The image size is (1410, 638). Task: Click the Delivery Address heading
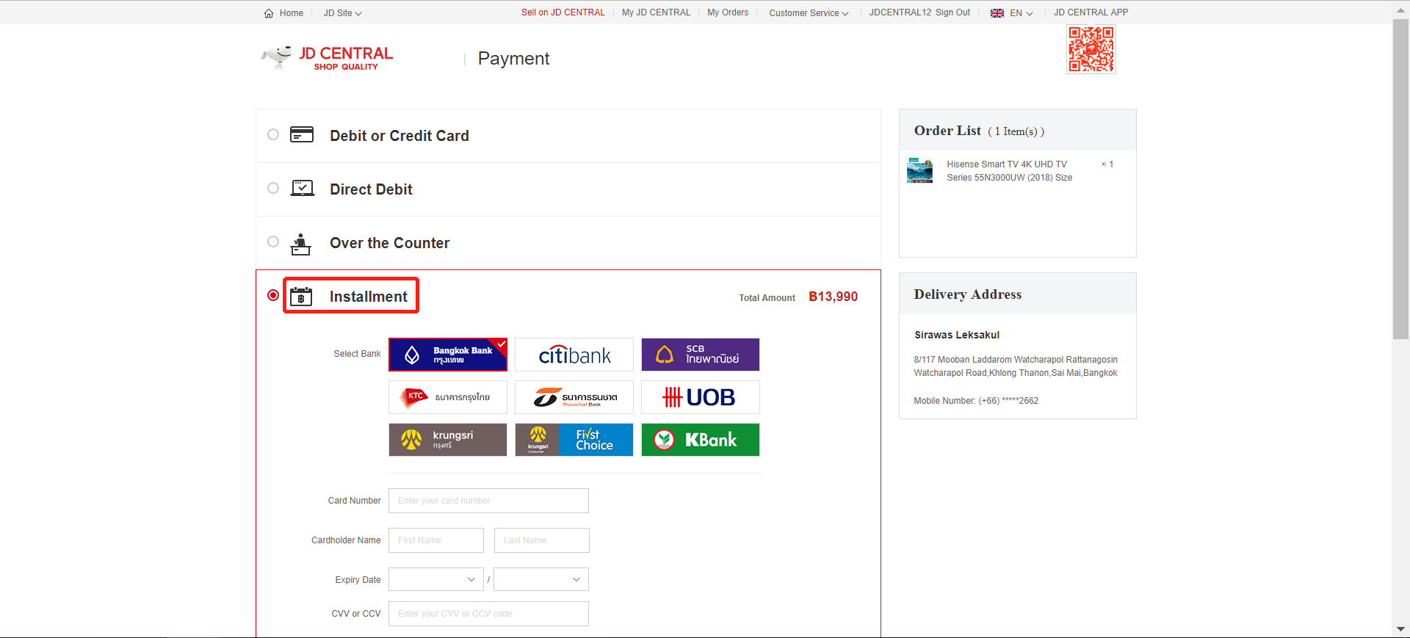point(968,294)
